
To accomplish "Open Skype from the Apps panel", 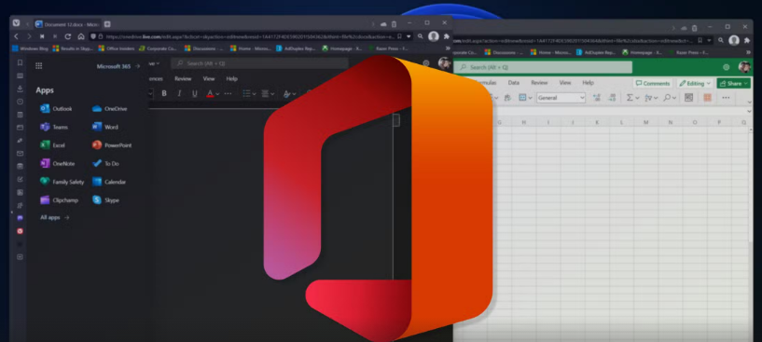I will pyautogui.click(x=105, y=199).
